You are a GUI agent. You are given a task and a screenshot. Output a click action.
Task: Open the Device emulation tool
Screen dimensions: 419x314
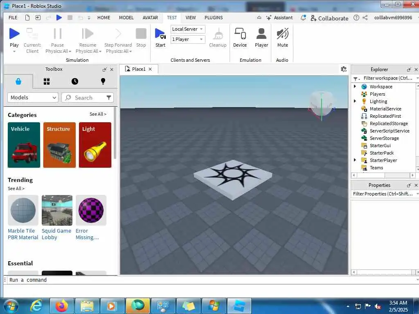click(240, 38)
